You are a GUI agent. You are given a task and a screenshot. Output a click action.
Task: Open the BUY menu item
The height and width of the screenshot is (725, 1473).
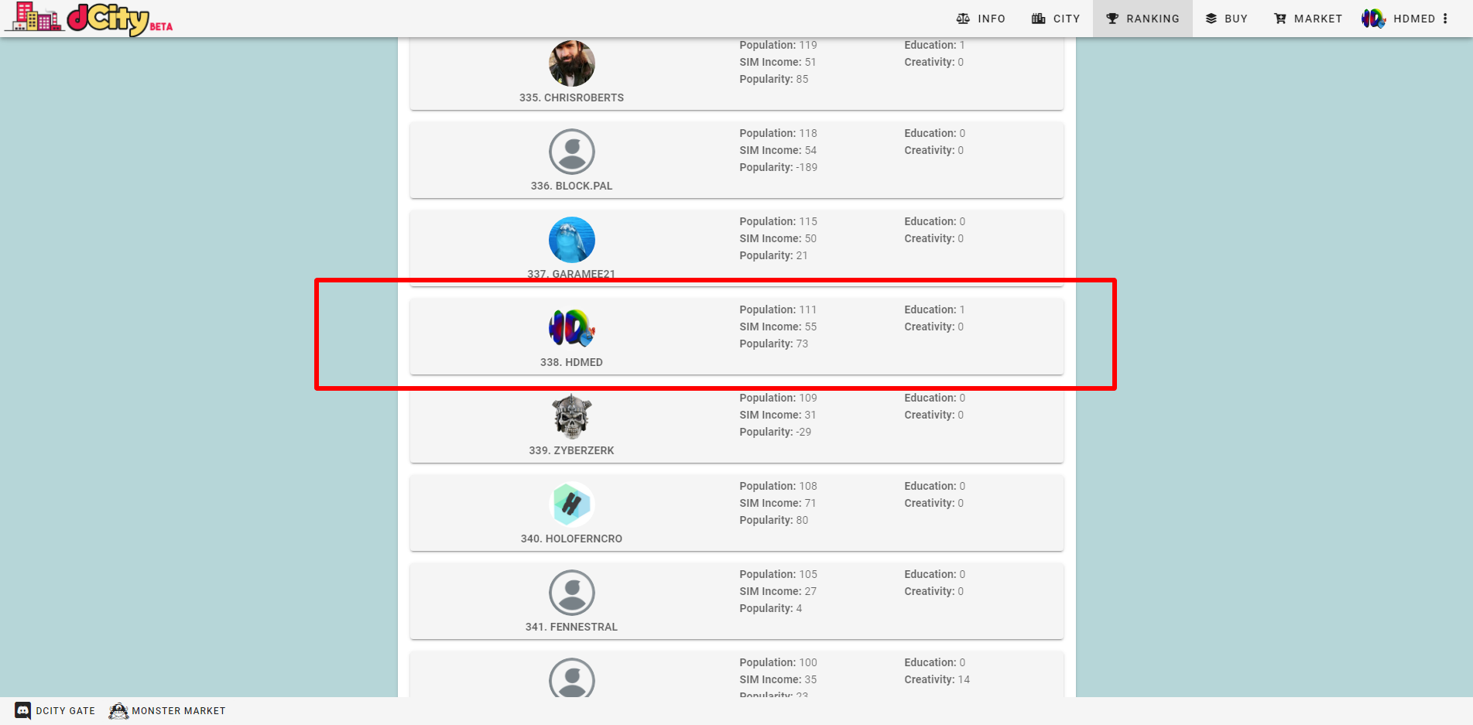pos(1227,19)
